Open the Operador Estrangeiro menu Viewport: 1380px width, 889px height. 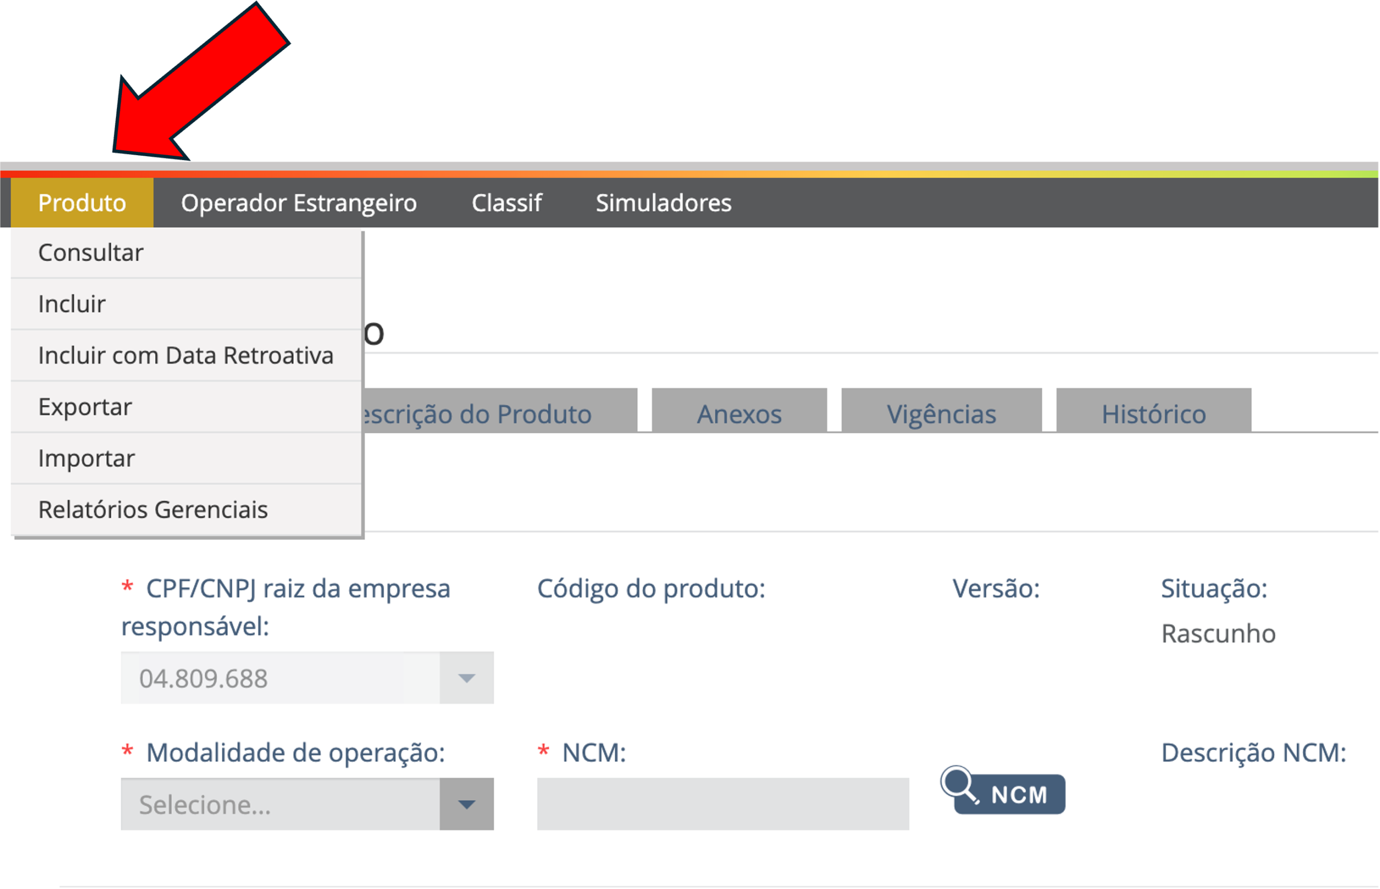[299, 203]
